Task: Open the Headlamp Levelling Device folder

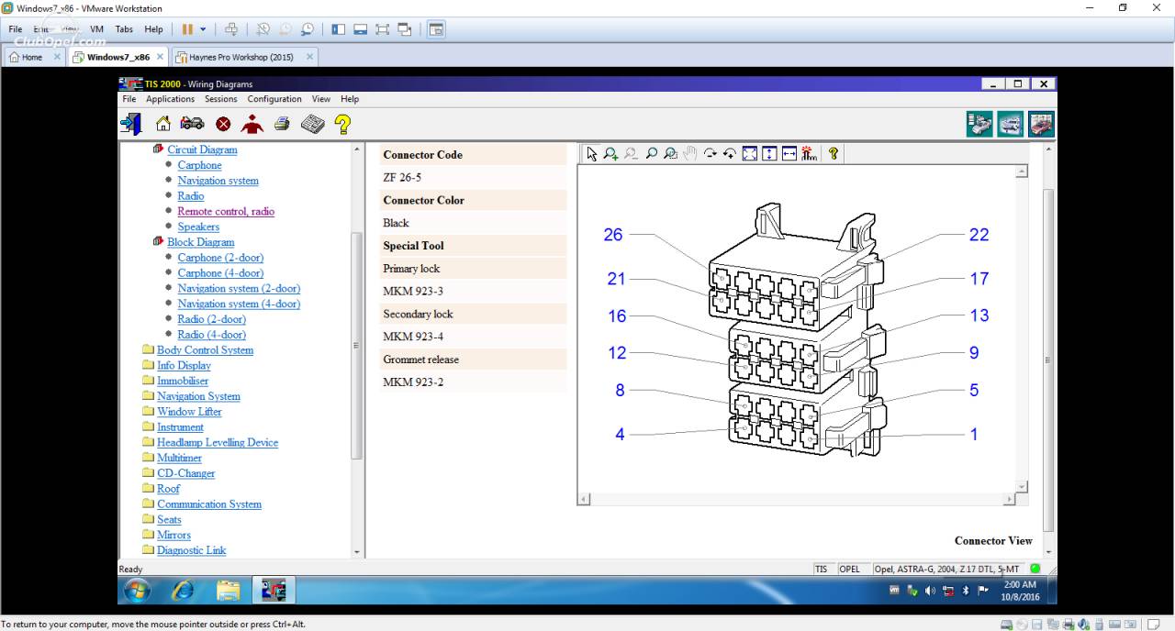Action: [218, 442]
